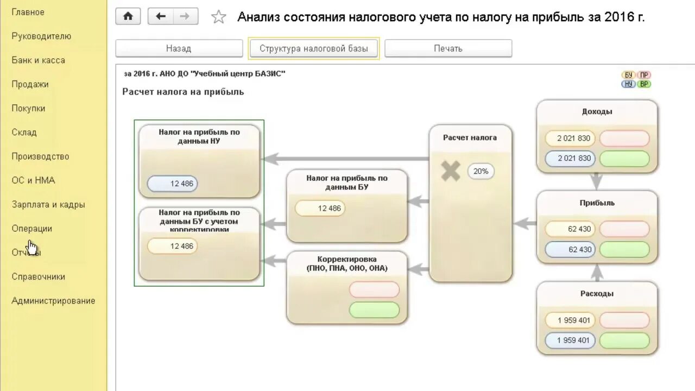Screen dimensions: 695x391
Task: Open the Главное section
Action: pyautogui.click(x=28, y=12)
